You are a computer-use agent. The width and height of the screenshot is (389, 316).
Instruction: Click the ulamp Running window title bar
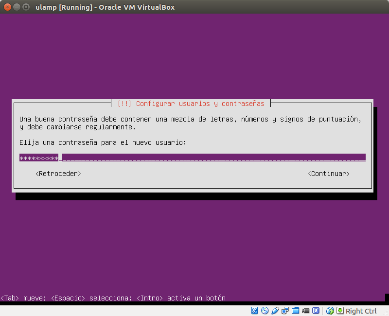tap(106, 7)
